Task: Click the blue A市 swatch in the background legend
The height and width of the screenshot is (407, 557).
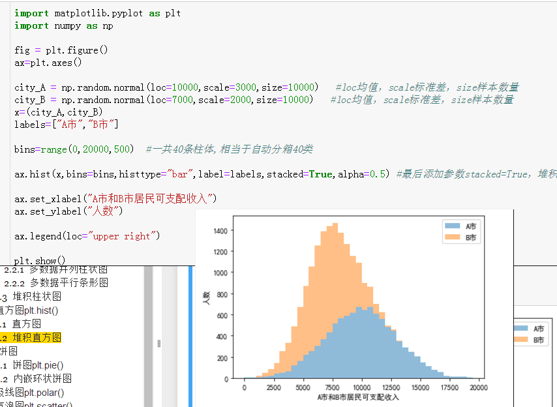Action: click(520, 329)
